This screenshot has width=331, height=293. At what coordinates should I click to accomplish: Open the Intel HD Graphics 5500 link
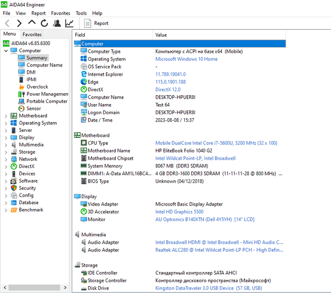coord(179,211)
